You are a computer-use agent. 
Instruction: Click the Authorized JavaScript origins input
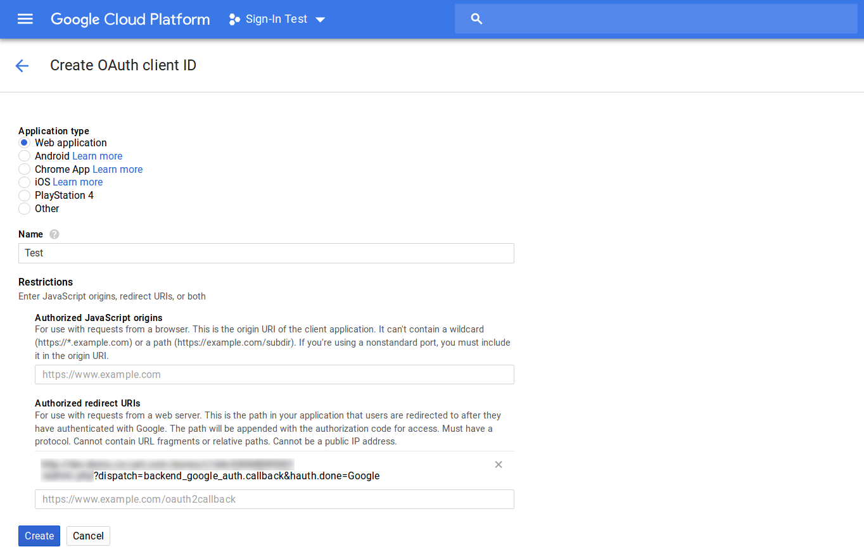tap(274, 374)
